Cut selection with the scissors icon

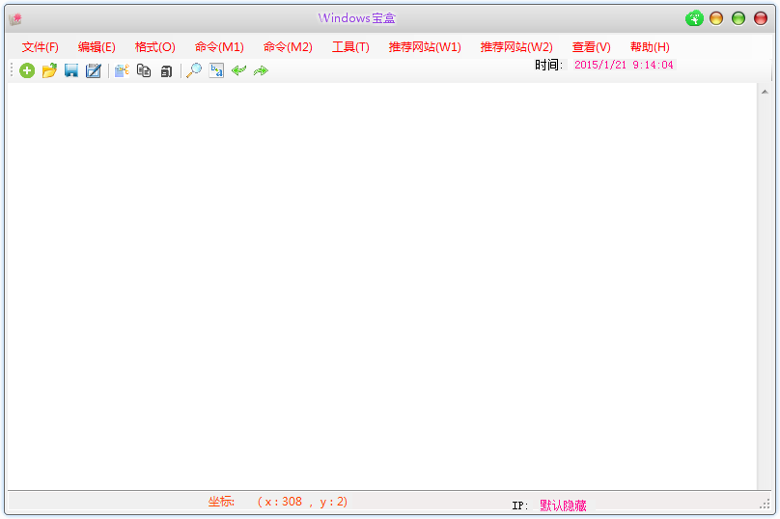click(122, 70)
